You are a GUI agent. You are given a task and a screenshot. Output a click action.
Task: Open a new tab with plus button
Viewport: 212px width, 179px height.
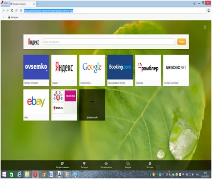[x=38, y=4]
